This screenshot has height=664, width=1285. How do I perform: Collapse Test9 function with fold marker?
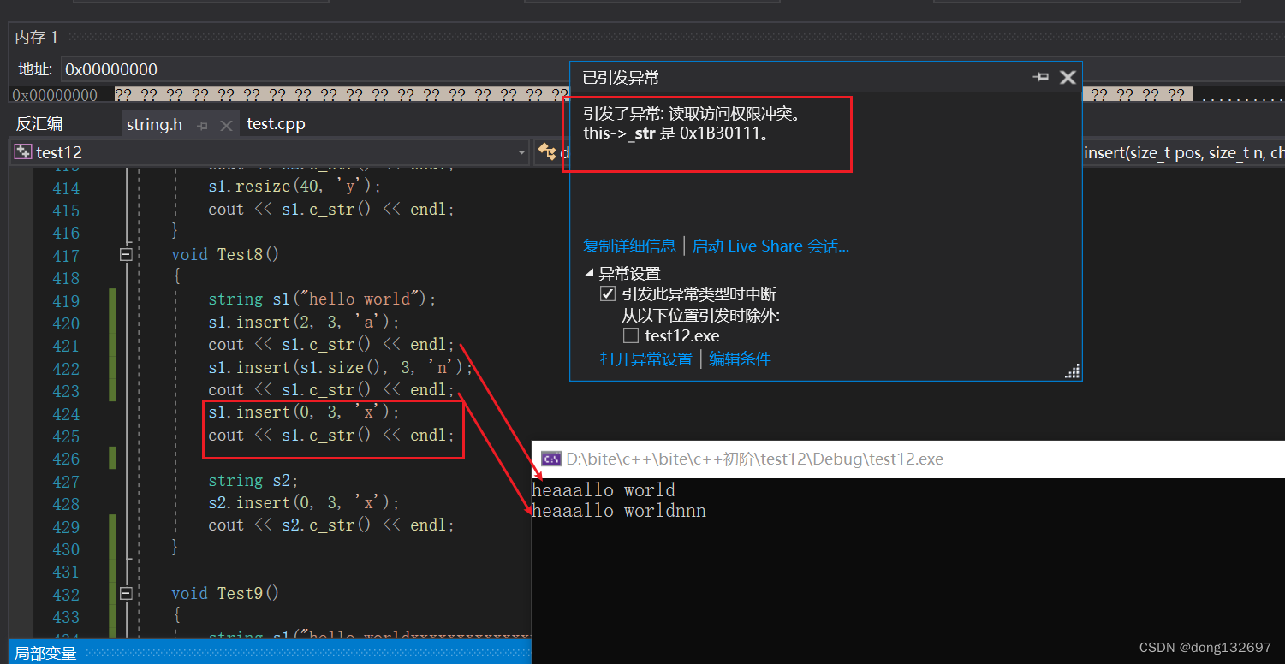click(126, 593)
